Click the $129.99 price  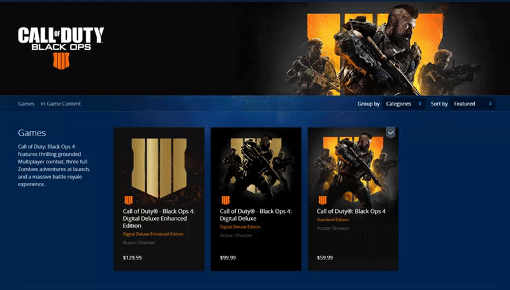point(132,258)
